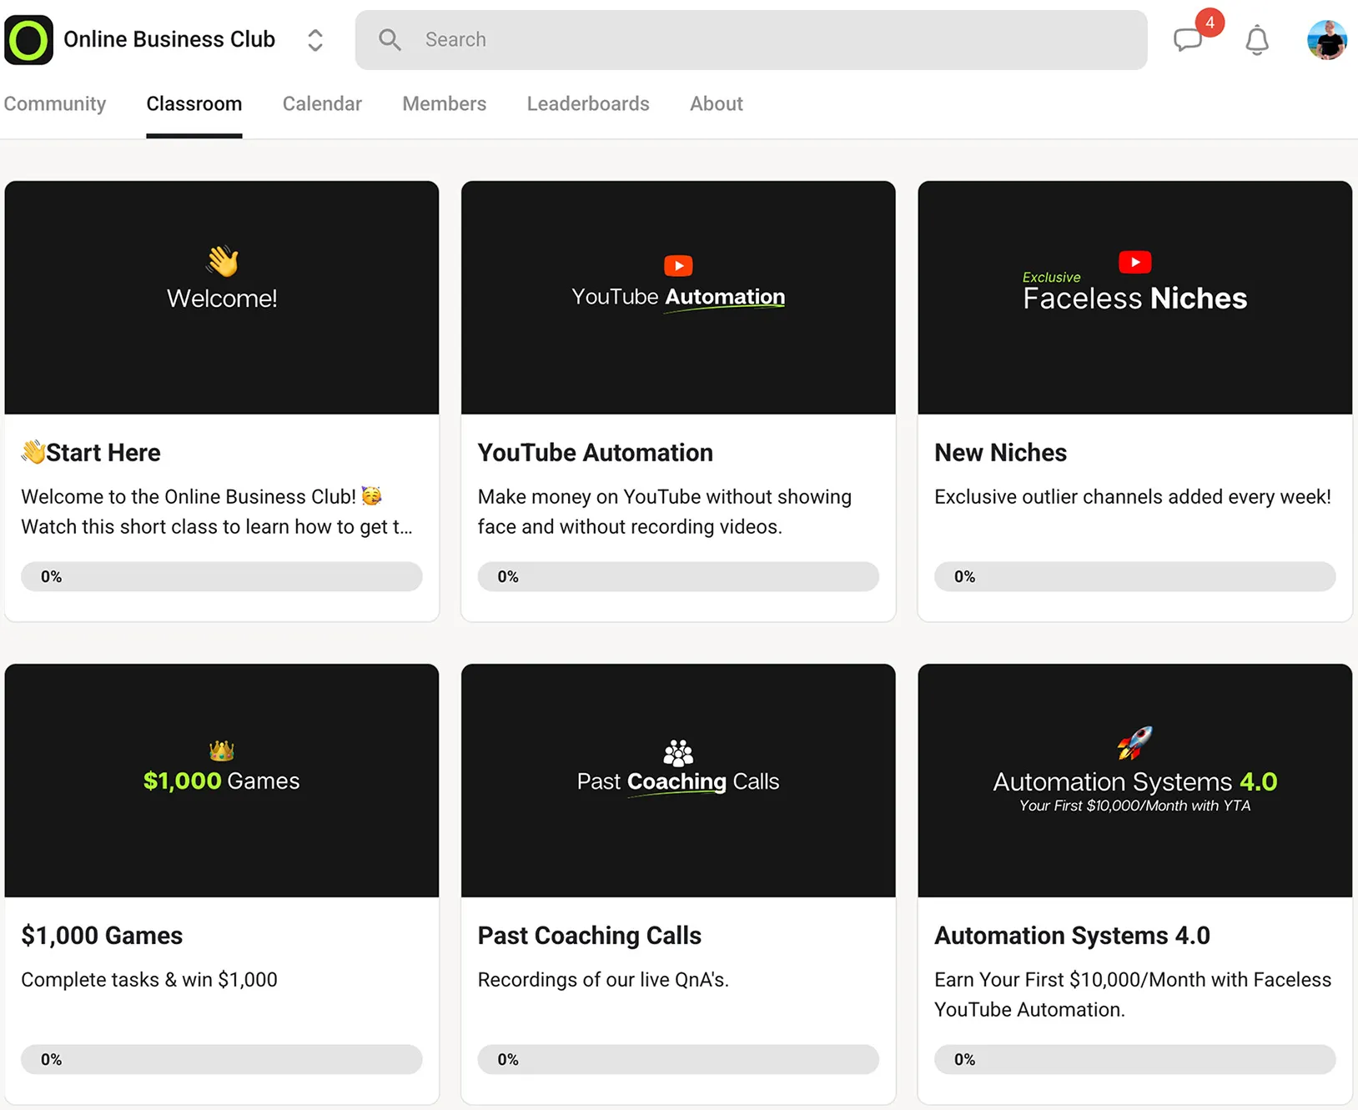This screenshot has height=1110, width=1358.
Task: Click the green 'Exclusive' label above Faceless Niches
Action: click(1051, 277)
